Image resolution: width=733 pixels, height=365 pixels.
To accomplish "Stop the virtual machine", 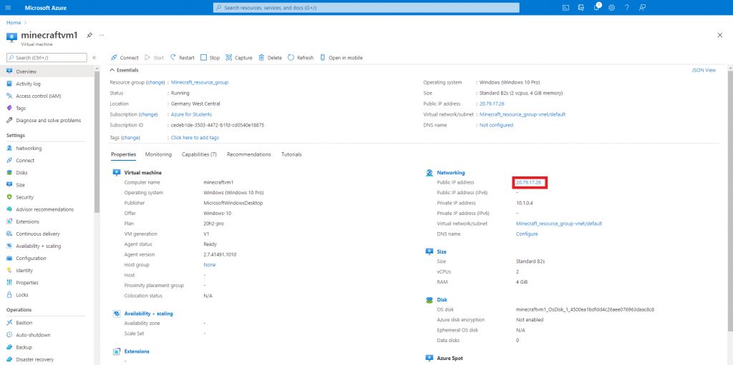I will [x=210, y=57].
